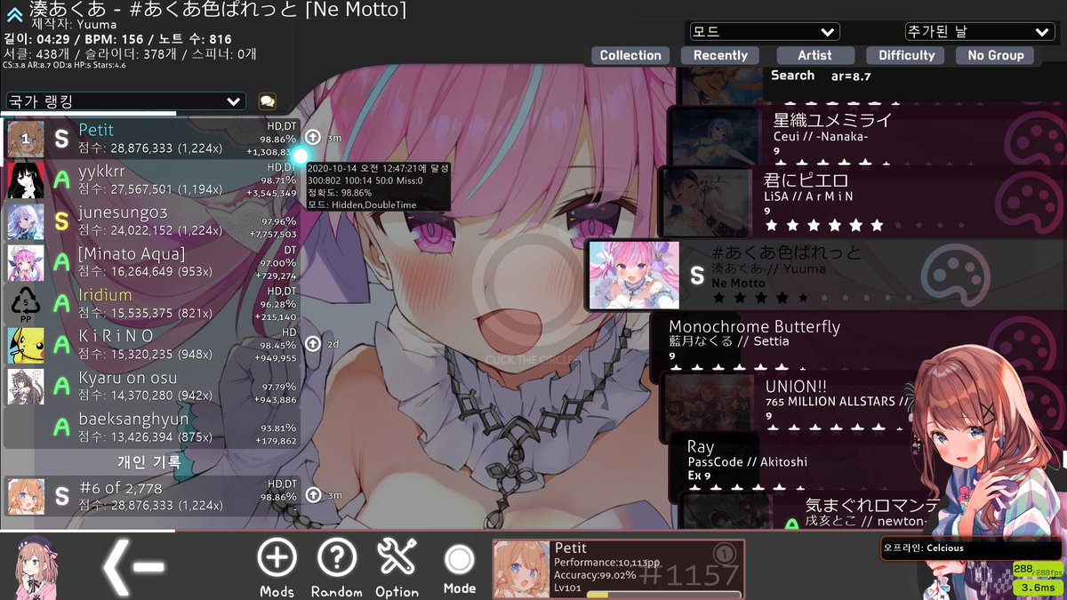Open the #6 of 2,778 personal record
This screenshot has height=600, width=1067.
pos(151,496)
